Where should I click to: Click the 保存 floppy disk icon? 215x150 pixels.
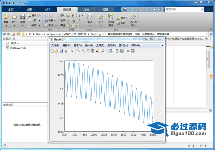pos(22,17)
